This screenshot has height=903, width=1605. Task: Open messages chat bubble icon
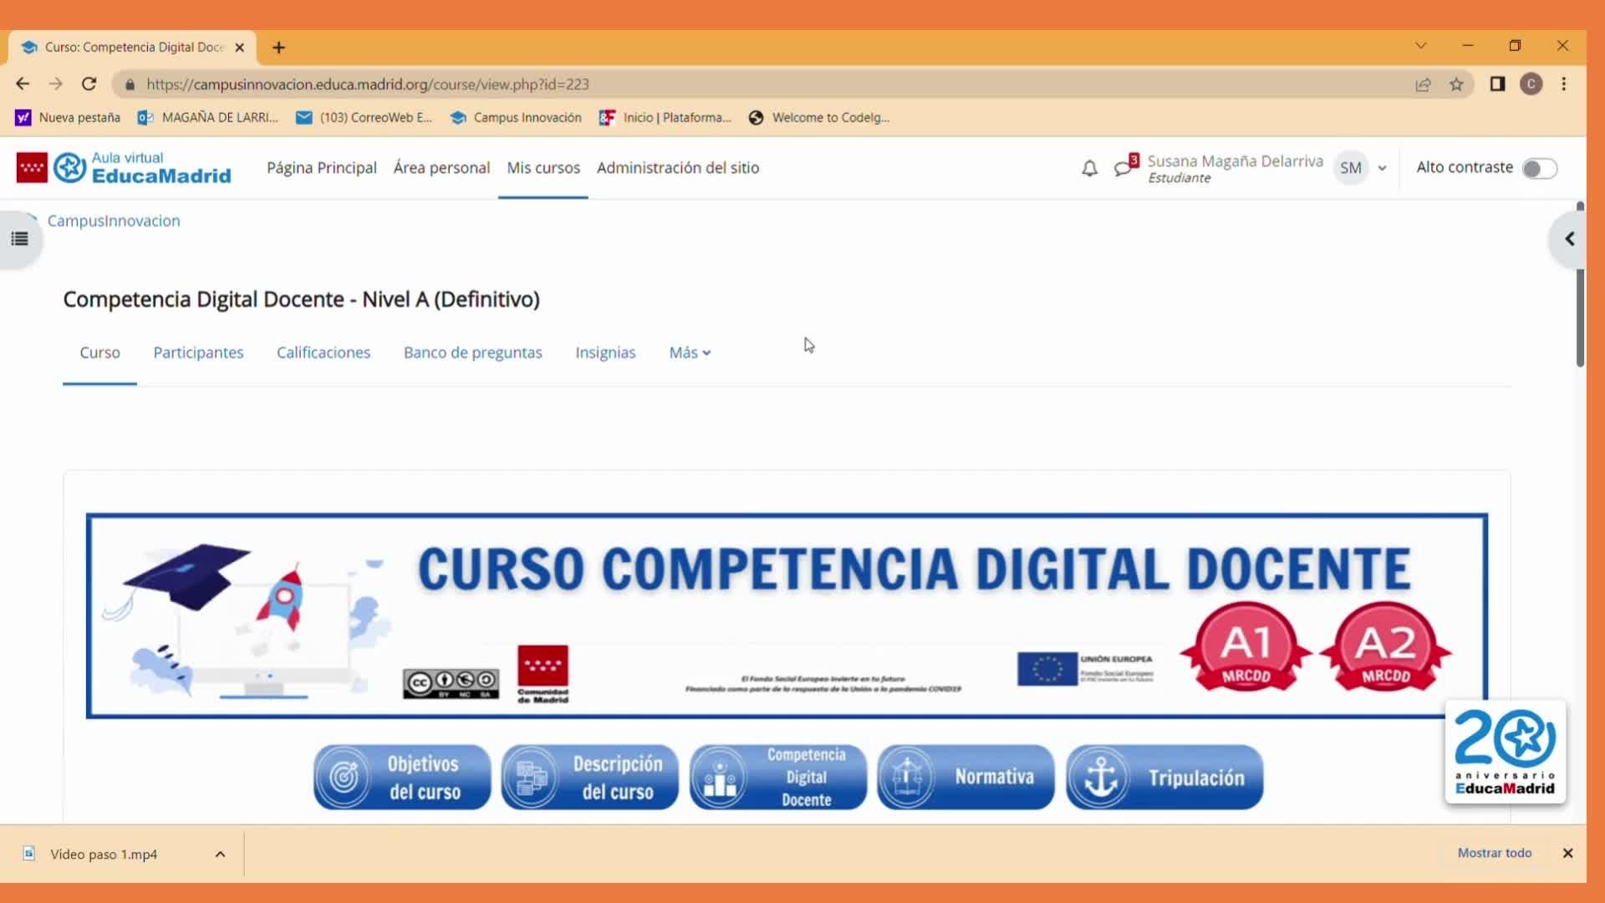pos(1123,168)
